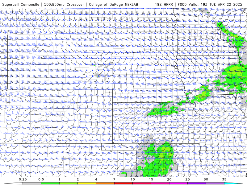Screen dimensions: 247x185
Task: Click the lime green 1–2 legend swatch
Action: coord(69,183)
